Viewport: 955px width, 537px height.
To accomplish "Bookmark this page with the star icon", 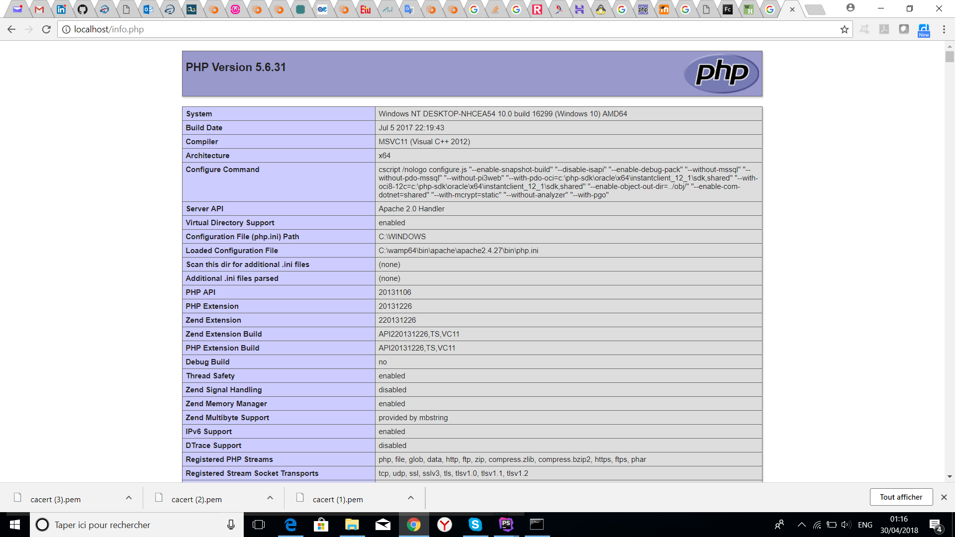I will (844, 29).
